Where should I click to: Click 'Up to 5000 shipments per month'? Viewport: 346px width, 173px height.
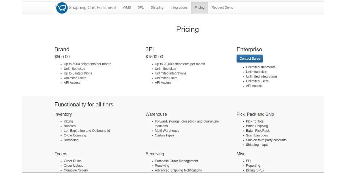click(87, 64)
